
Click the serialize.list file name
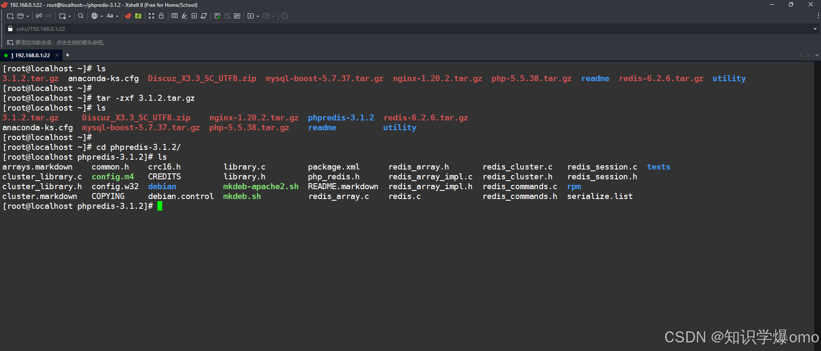tap(600, 196)
